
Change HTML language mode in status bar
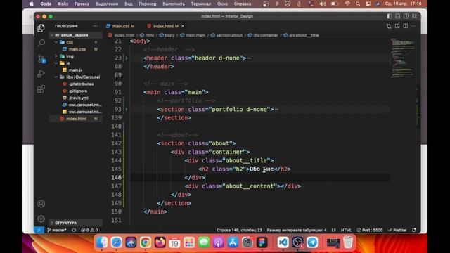pyautogui.click(x=346, y=230)
